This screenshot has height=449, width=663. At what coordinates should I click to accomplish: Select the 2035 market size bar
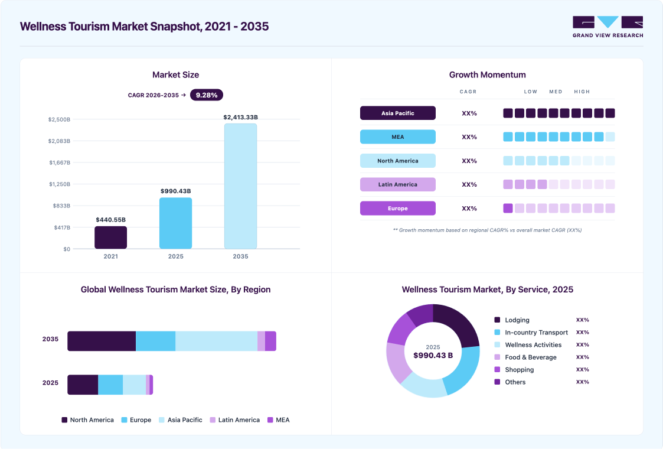pyautogui.click(x=241, y=186)
